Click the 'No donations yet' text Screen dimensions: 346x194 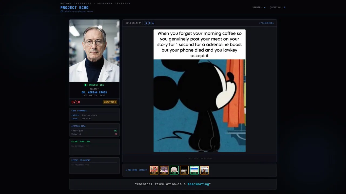click(x=80, y=146)
